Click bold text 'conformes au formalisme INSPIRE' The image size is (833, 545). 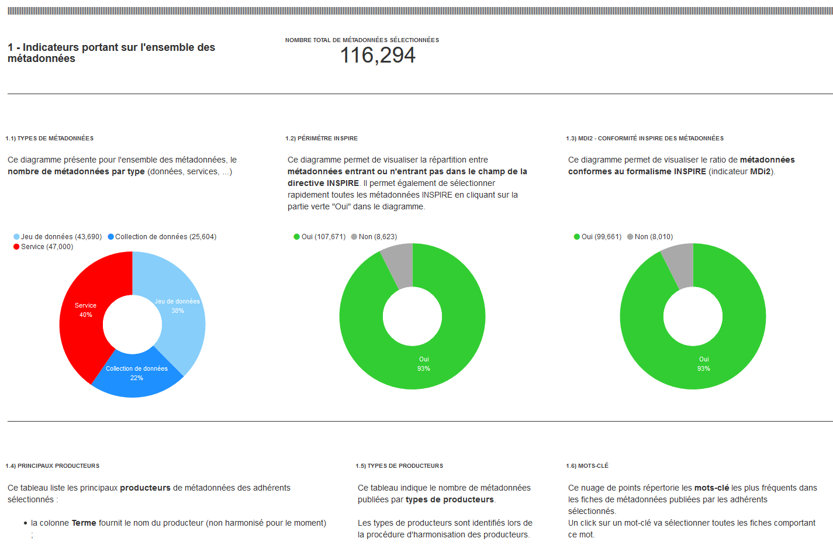[x=637, y=171]
